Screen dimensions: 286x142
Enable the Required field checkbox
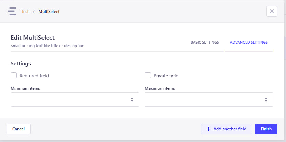(x=14, y=75)
